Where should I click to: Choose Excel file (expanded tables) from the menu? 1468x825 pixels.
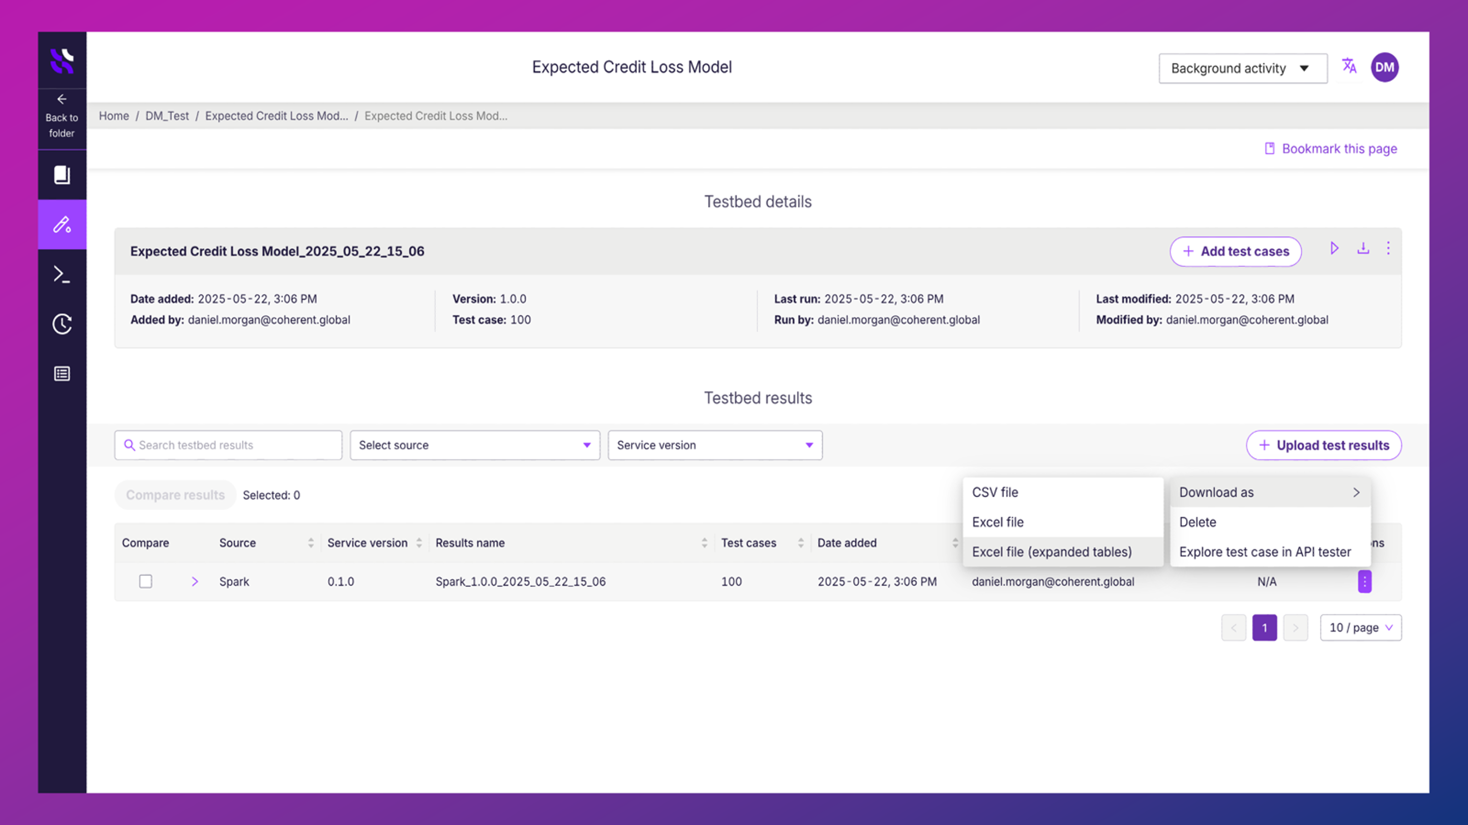click(x=1052, y=552)
